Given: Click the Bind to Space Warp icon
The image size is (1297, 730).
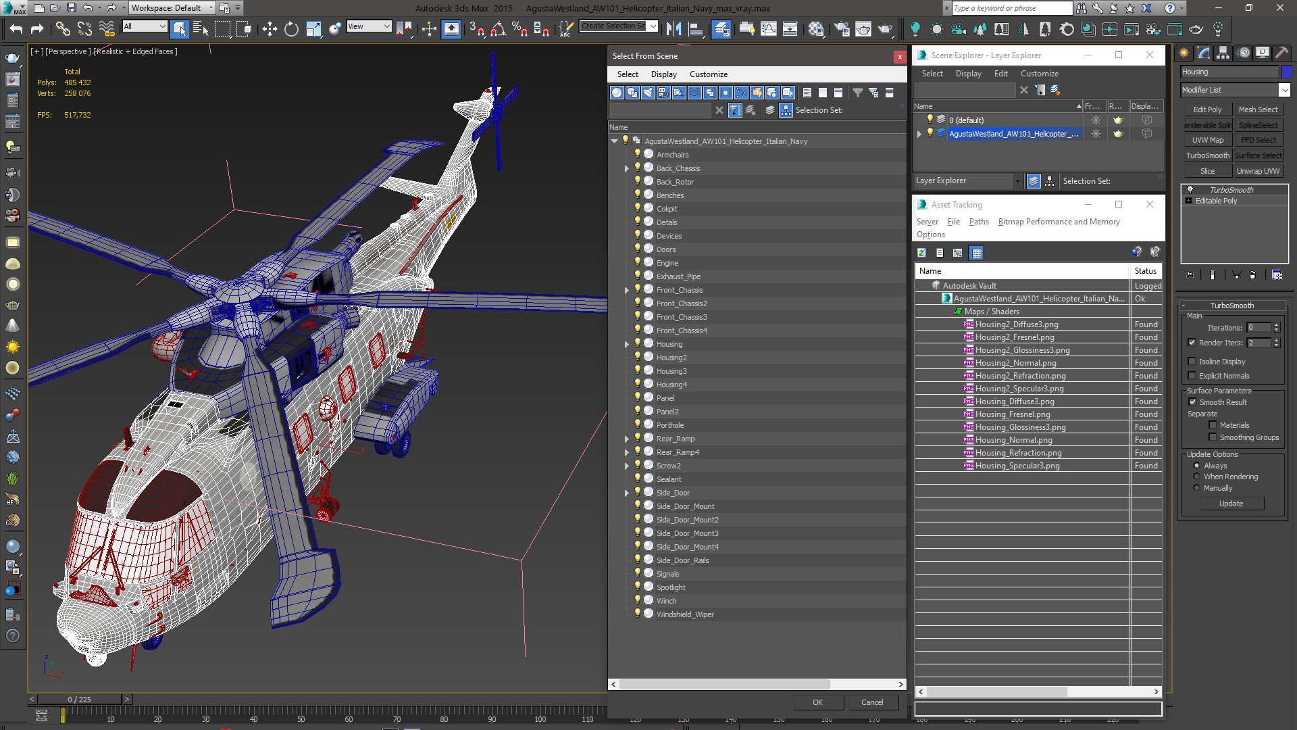Looking at the screenshot, I should click(107, 28).
